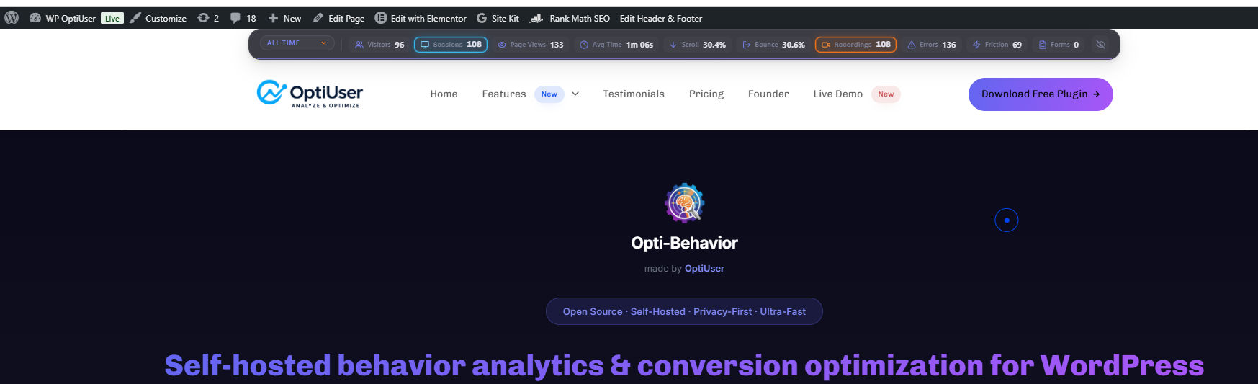
Task: Click the circular dot indicator on dark hero
Action: (1007, 220)
